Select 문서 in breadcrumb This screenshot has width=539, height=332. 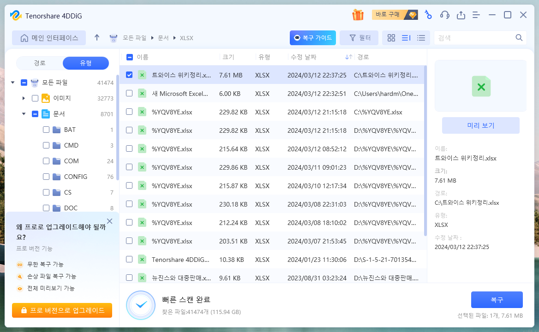pyautogui.click(x=163, y=38)
